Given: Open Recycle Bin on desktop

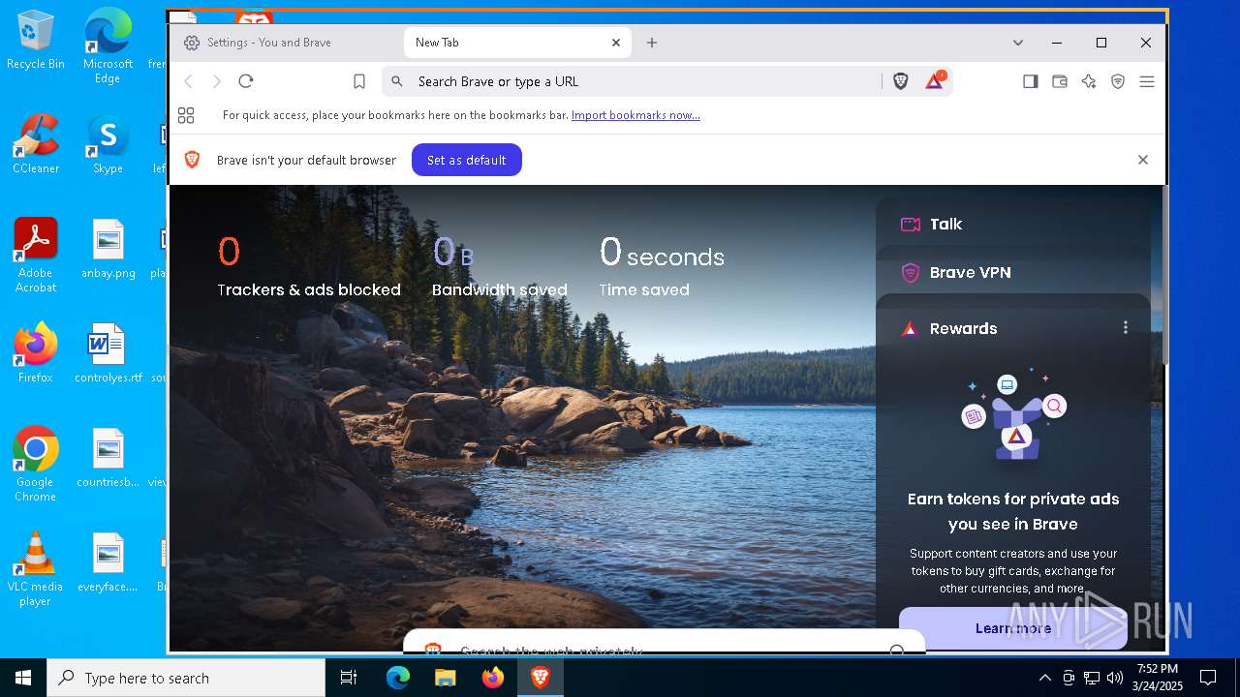Looking at the screenshot, I should click(36, 41).
